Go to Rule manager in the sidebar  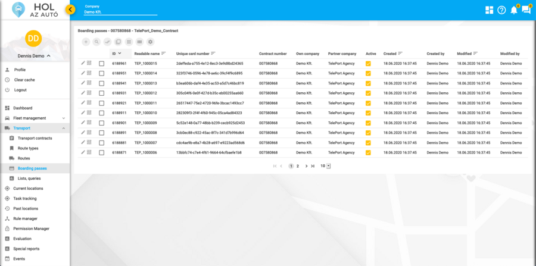25,218
